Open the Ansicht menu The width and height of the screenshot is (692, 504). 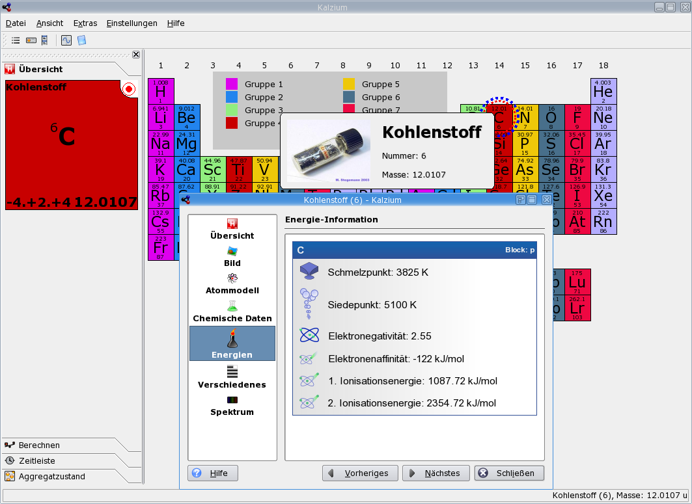pyautogui.click(x=50, y=23)
